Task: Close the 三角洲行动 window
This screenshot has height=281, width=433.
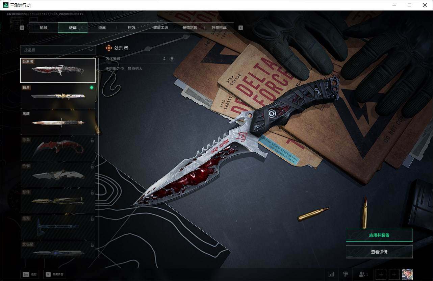Action: (425, 5)
